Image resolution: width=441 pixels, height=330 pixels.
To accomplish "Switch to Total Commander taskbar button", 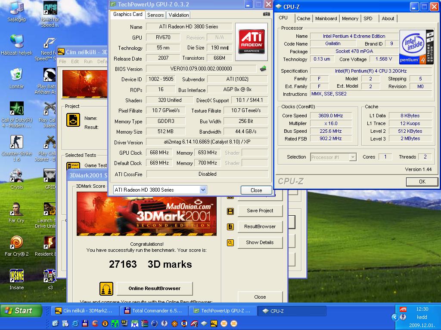I will [x=154, y=311].
